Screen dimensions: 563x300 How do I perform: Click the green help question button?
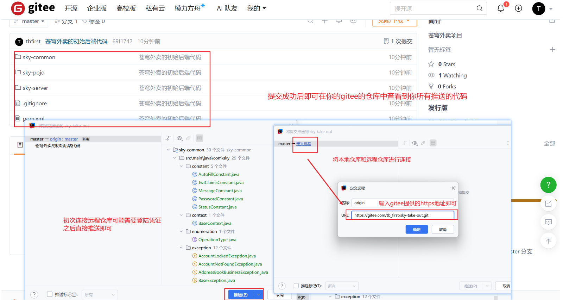[x=548, y=185]
